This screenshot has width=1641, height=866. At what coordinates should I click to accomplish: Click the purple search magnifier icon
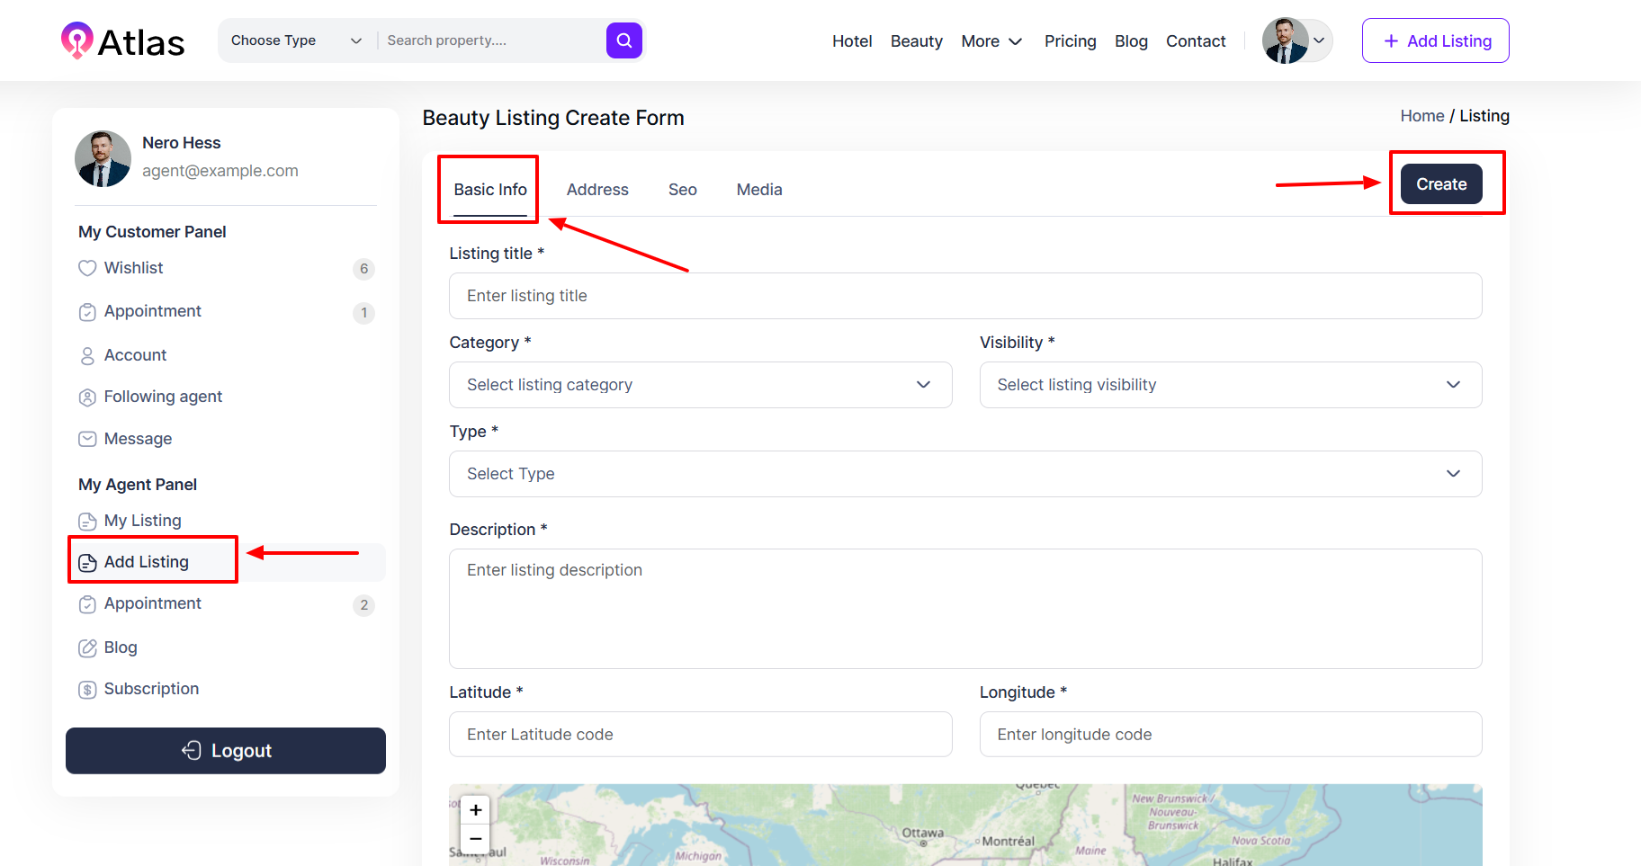pyautogui.click(x=623, y=40)
